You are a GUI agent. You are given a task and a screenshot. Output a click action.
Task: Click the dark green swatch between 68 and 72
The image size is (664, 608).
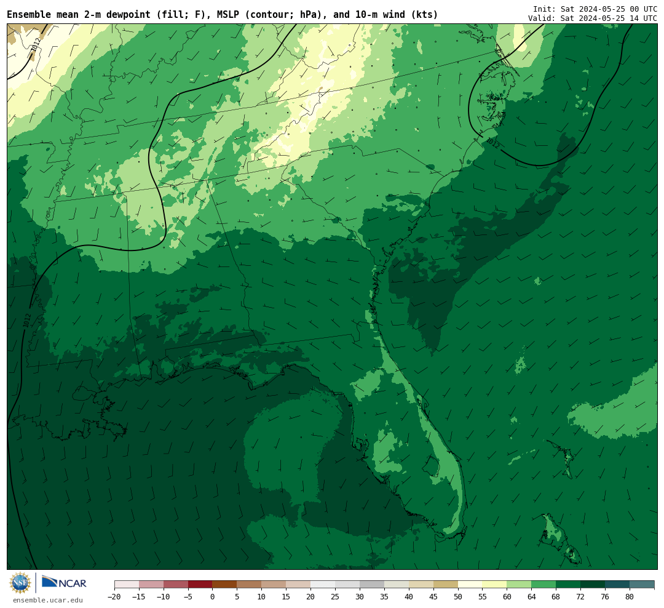pos(568,585)
